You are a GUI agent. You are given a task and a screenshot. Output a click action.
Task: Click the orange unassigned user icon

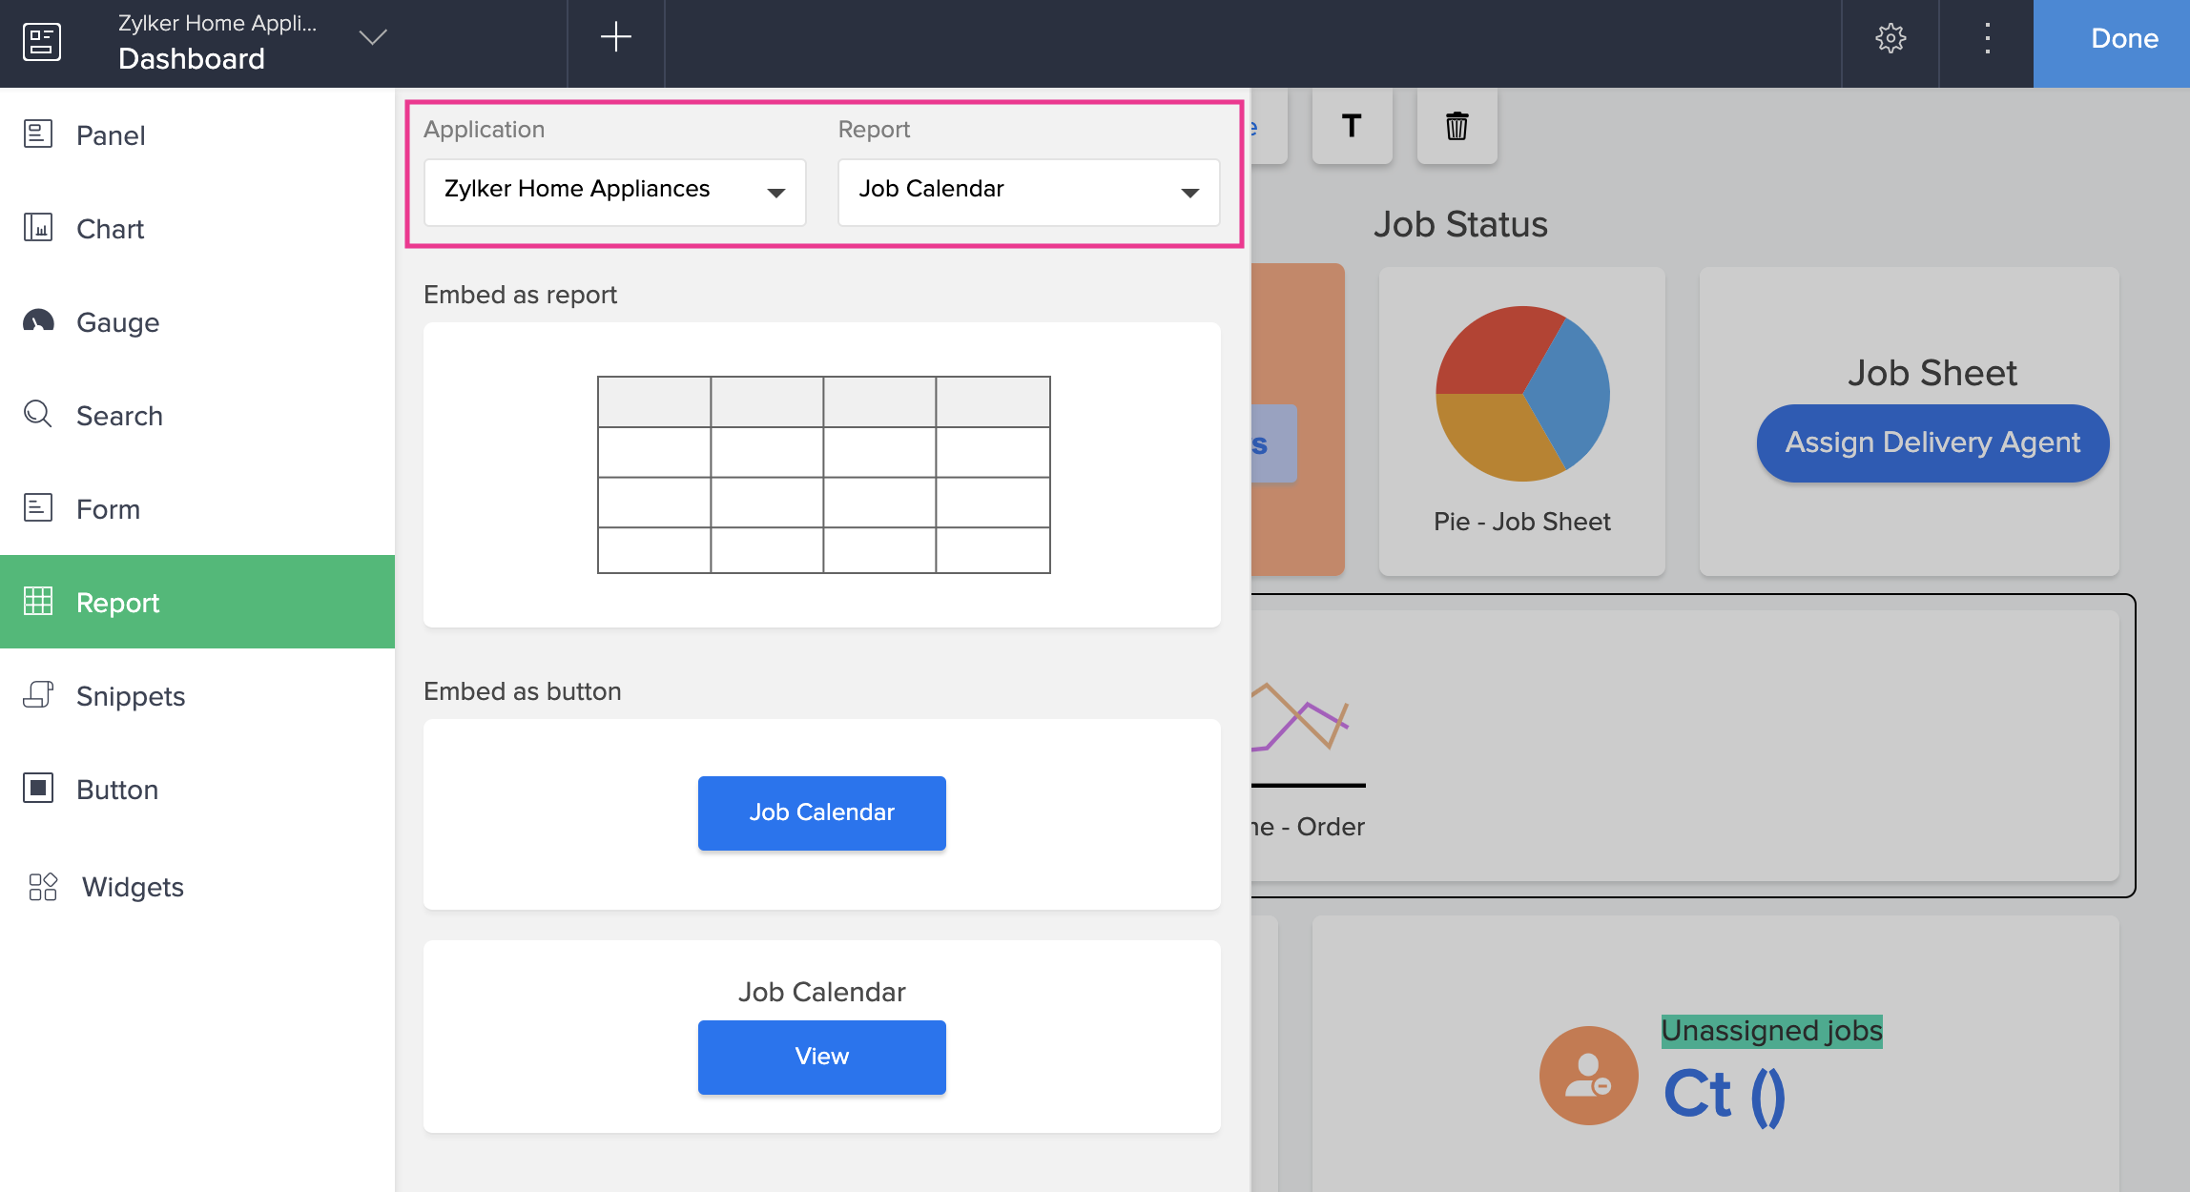click(1588, 1075)
